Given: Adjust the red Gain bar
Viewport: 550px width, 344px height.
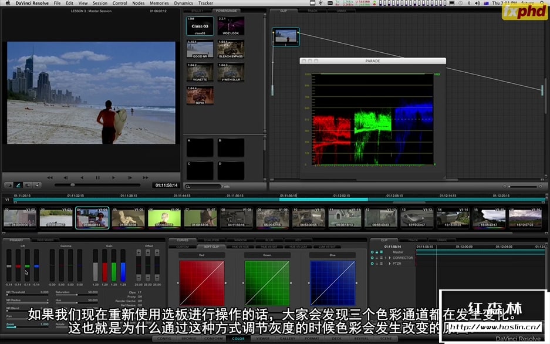Looking at the screenshot, I should point(104,265).
